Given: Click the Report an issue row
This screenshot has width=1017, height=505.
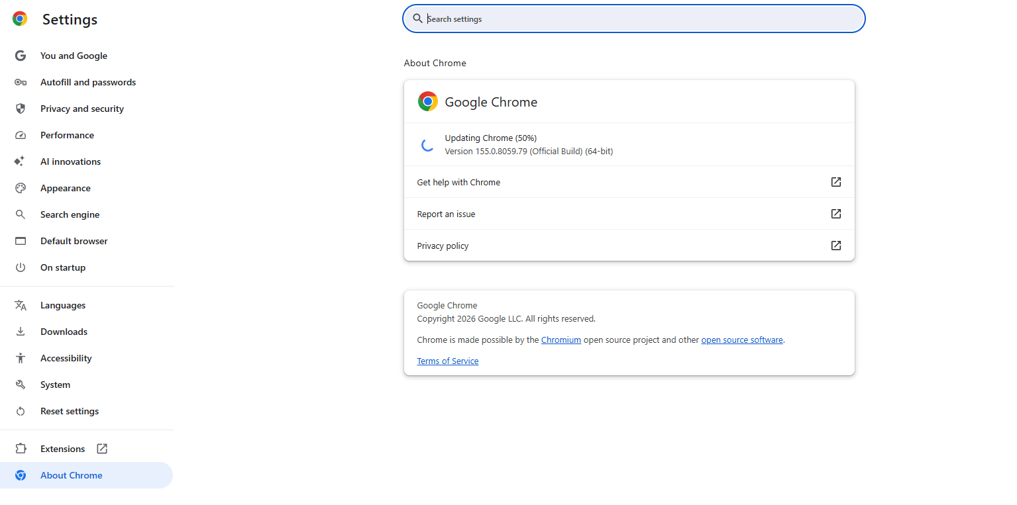Looking at the screenshot, I should click(629, 214).
